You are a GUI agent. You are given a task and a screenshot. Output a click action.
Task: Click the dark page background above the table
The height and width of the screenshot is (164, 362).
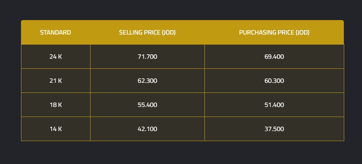[182, 10]
